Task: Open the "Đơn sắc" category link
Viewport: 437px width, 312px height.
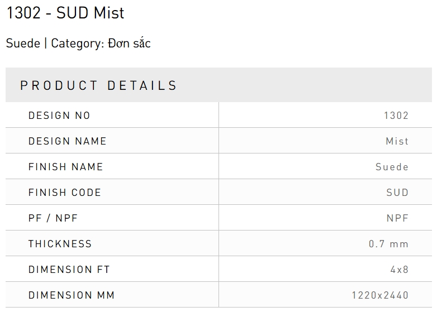Action: click(130, 44)
